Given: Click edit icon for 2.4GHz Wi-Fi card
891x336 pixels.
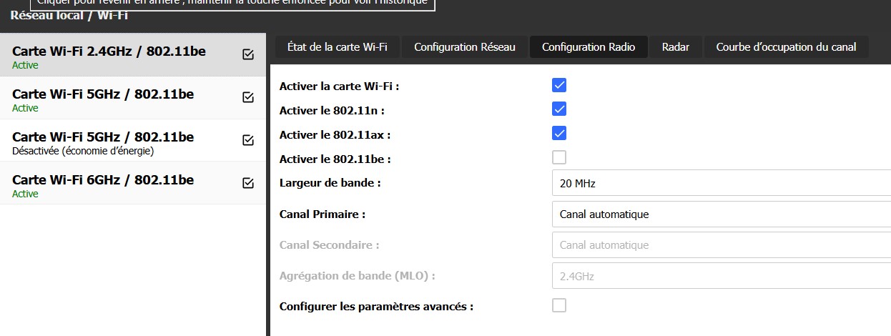Looking at the screenshot, I should coord(248,54).
